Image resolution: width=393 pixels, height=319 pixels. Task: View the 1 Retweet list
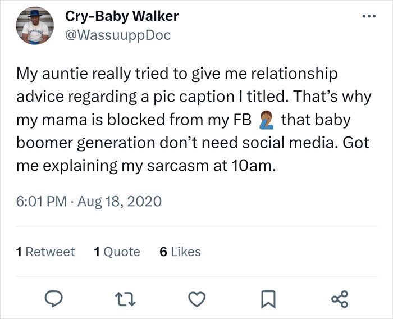(45, 252)
